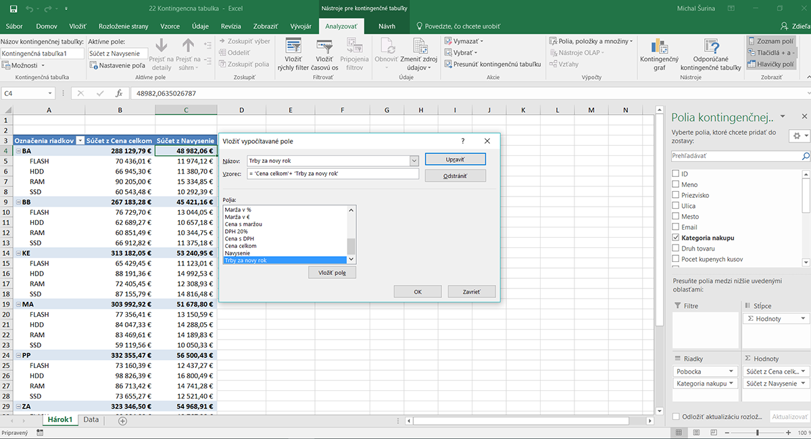Click the Prejsť na súhrn arrow

[x=188, y=46]
